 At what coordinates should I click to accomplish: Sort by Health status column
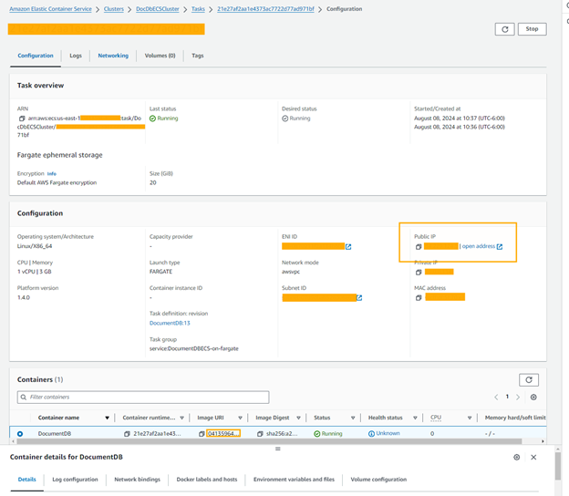pyautogui.click(x=415, y=418)
